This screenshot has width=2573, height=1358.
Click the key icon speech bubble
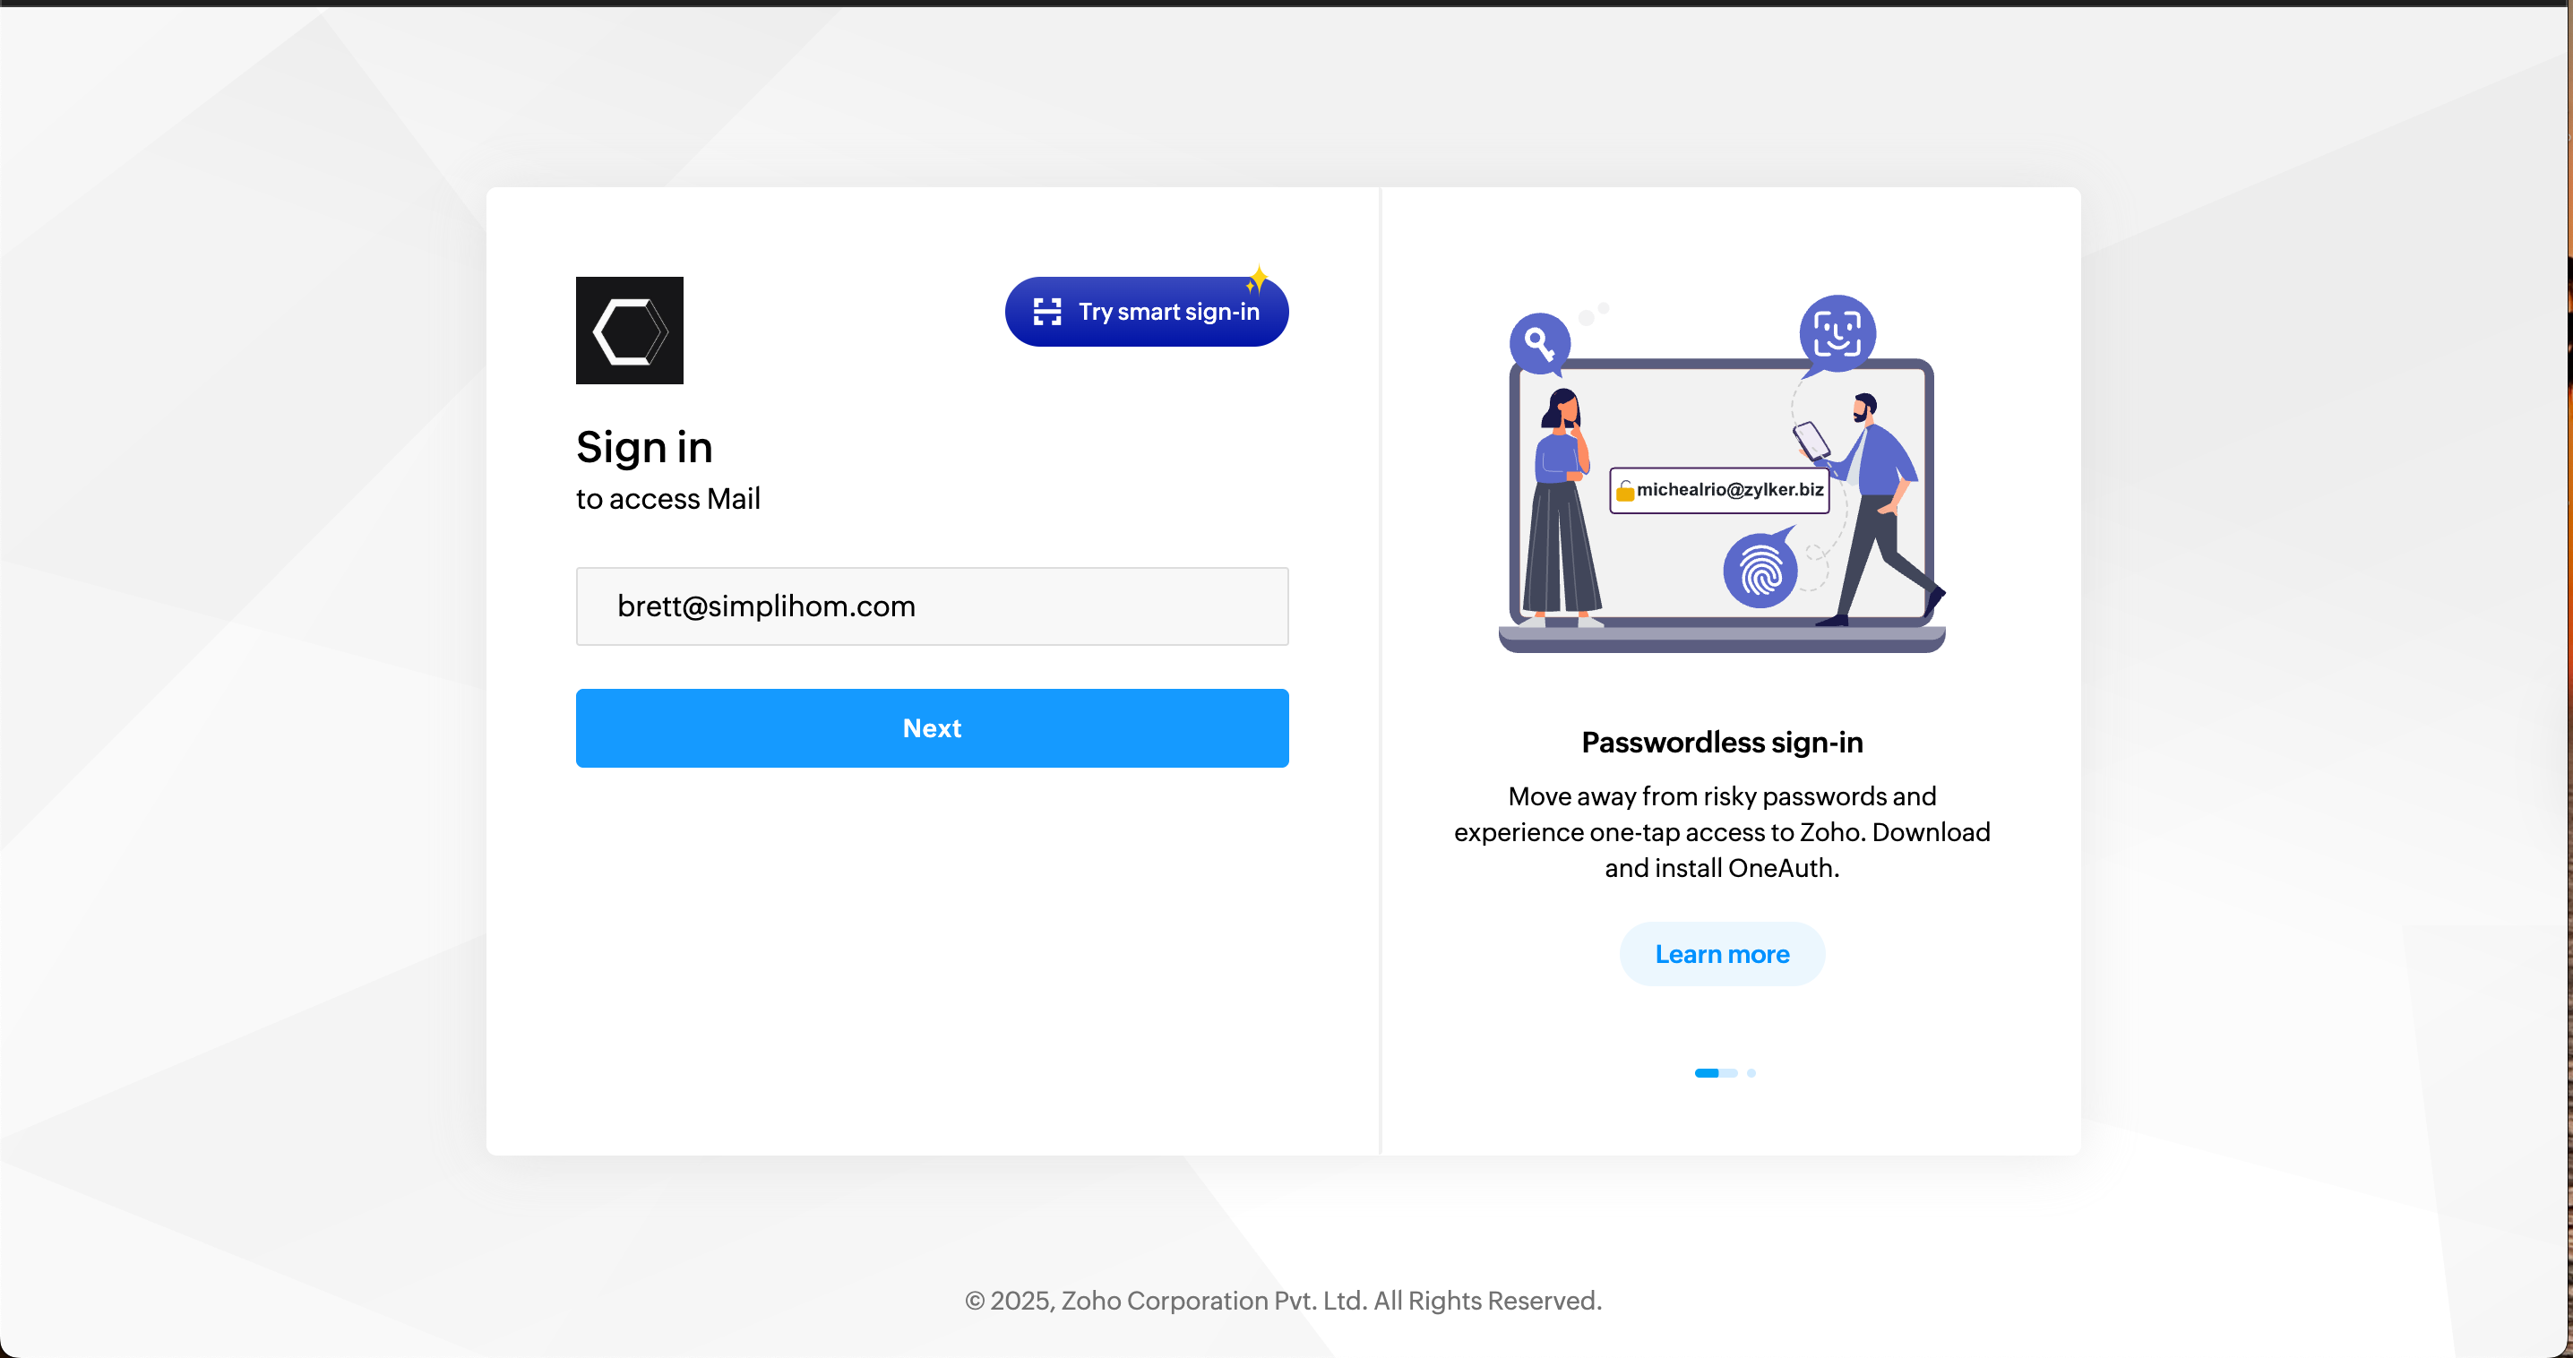click(1539, 343)
